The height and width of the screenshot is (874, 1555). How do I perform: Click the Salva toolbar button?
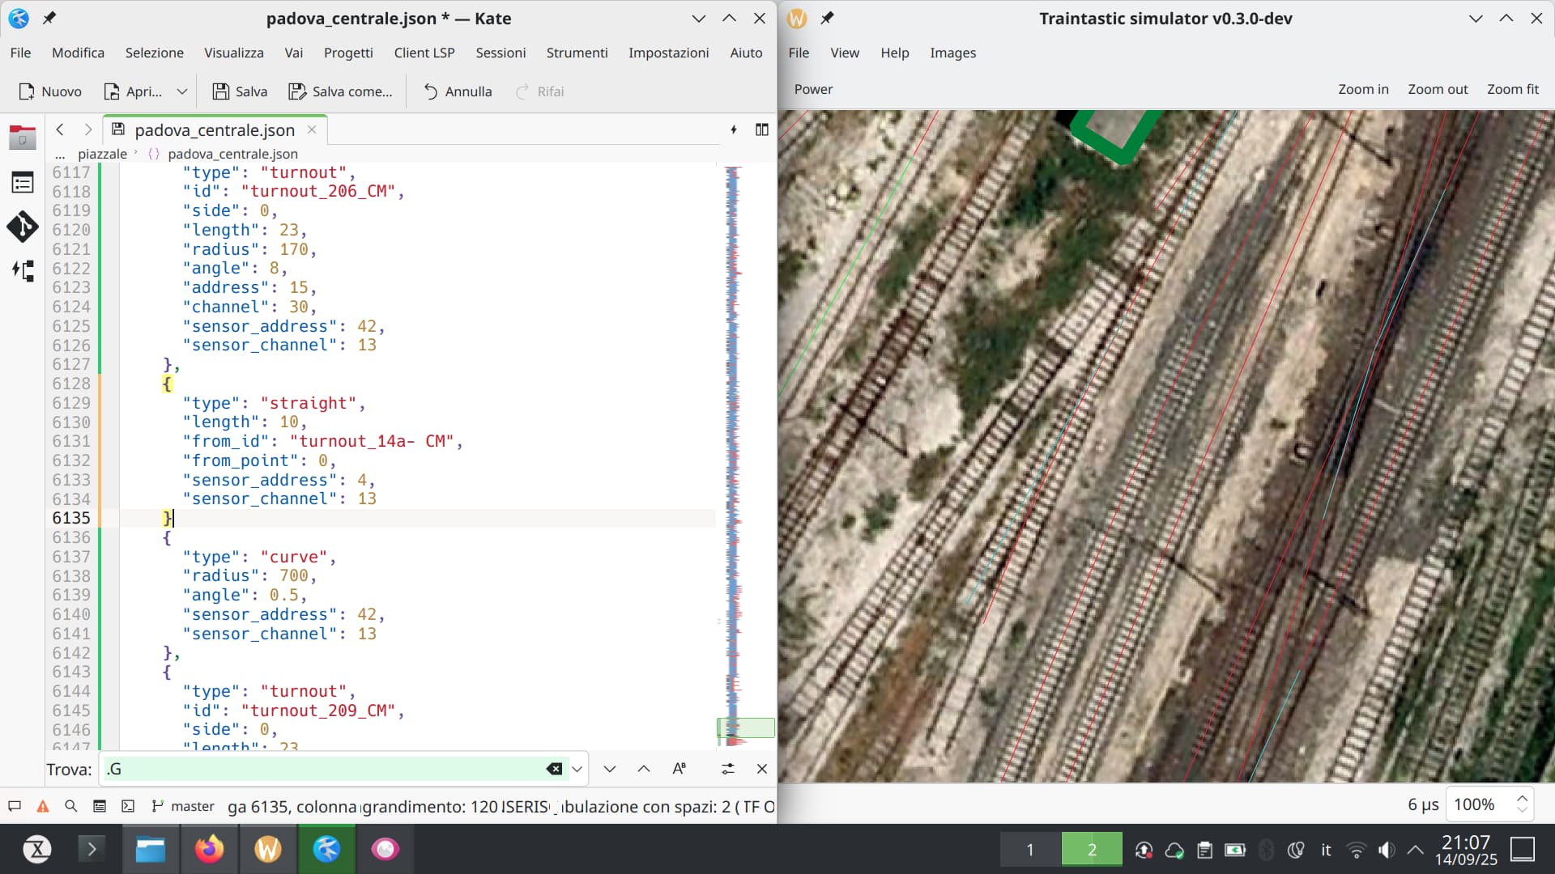(x=240, y=91)
